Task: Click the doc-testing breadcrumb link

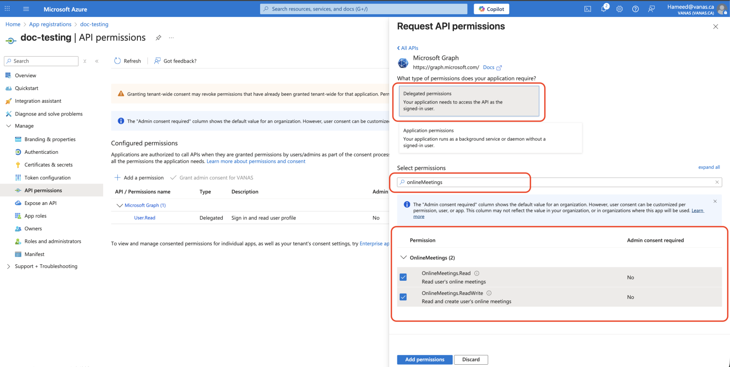Action: click(94, 24)
